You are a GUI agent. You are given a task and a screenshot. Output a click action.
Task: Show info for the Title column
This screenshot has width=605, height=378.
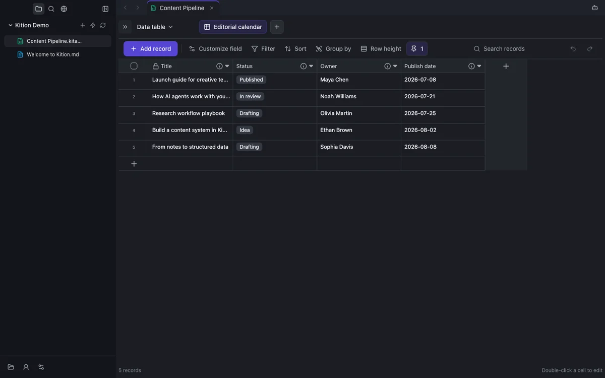[x=219, y=66]
